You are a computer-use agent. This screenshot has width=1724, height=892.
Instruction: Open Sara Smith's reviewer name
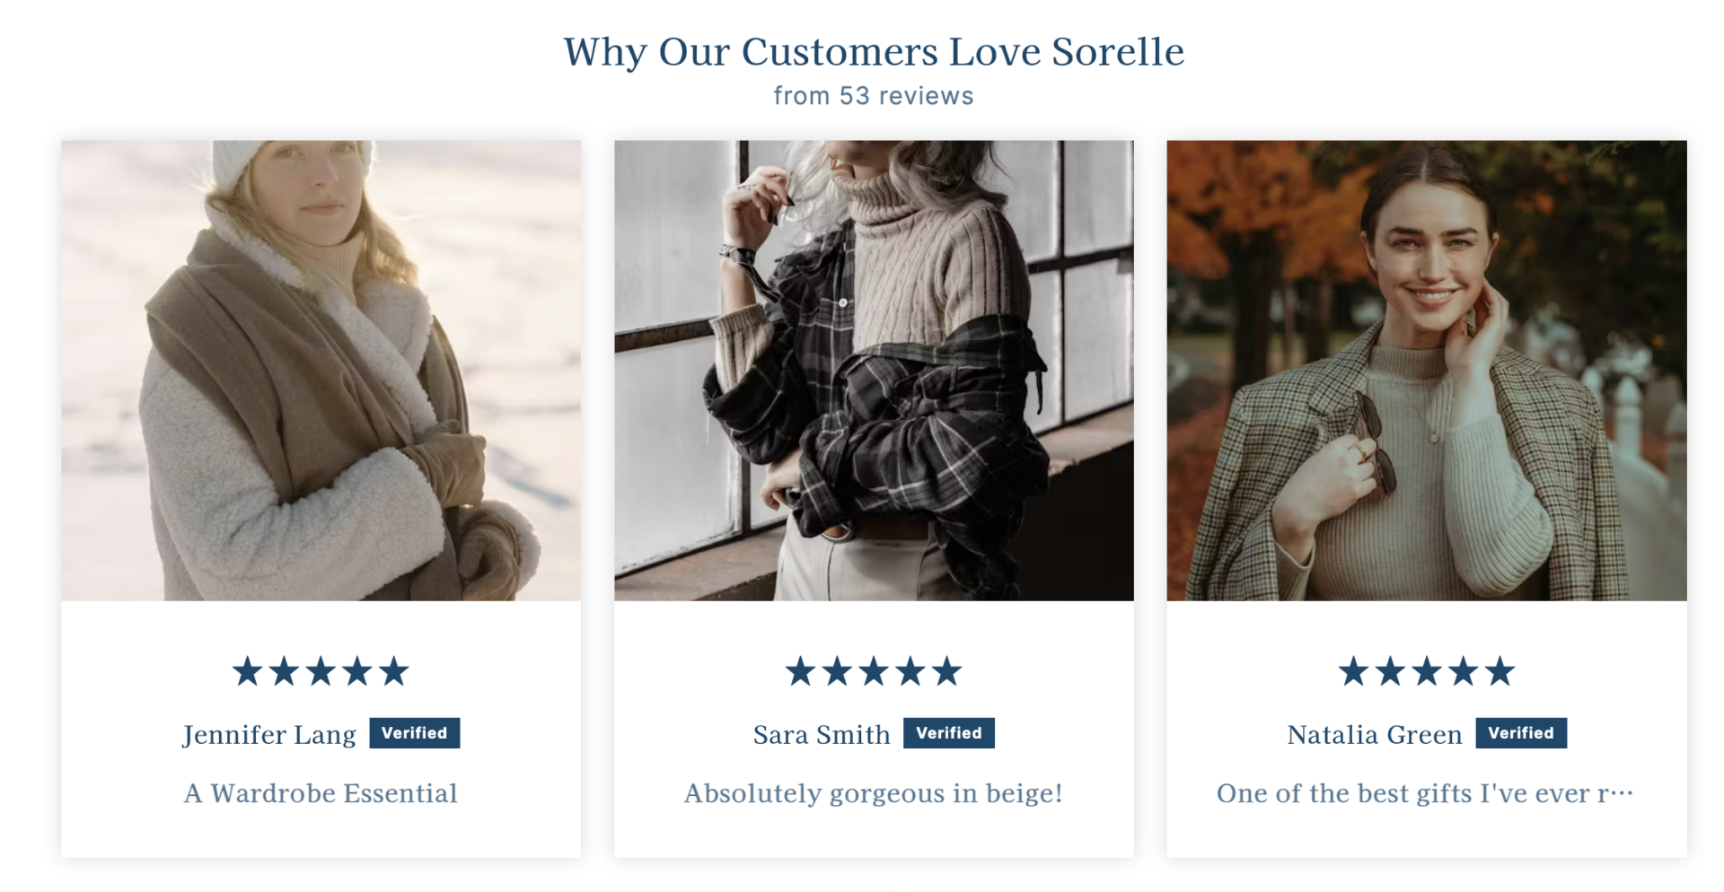pyautogui.click(x=822, y=735)
